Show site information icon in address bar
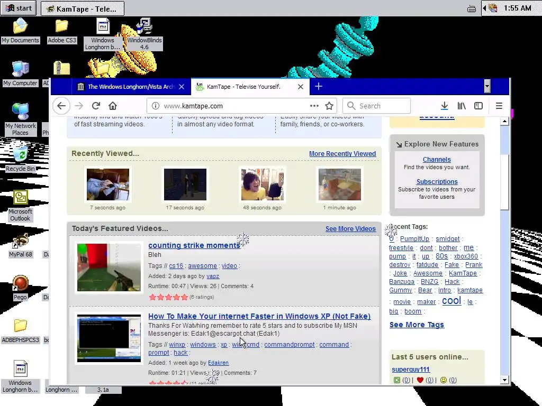 pyautogui.click(x=156, y=106)
